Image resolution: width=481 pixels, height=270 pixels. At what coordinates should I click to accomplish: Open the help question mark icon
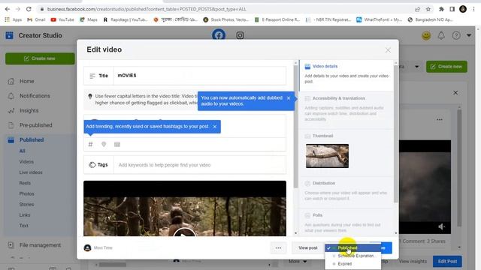click(x=456, y=35)
